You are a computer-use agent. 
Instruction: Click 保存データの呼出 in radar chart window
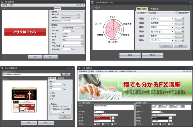(x=148, y=13)
